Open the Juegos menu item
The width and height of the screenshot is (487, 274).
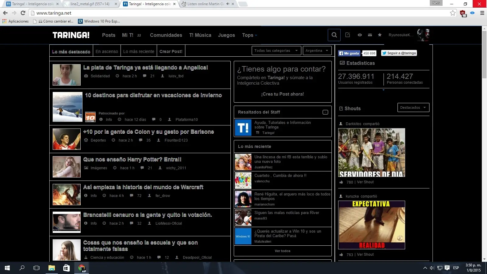226,35
